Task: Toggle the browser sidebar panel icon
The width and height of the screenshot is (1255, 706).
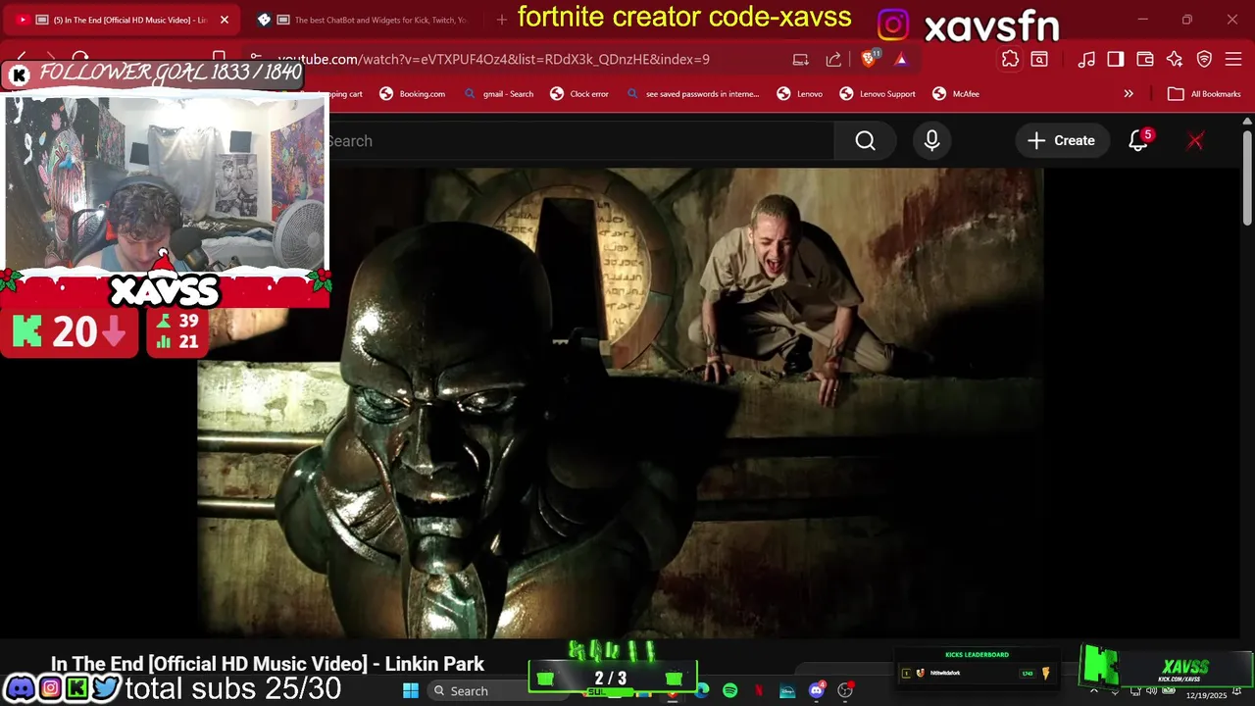Action: (1116, 59)
